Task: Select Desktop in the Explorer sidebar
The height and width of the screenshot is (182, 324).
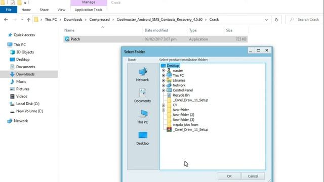Action: 23,60
